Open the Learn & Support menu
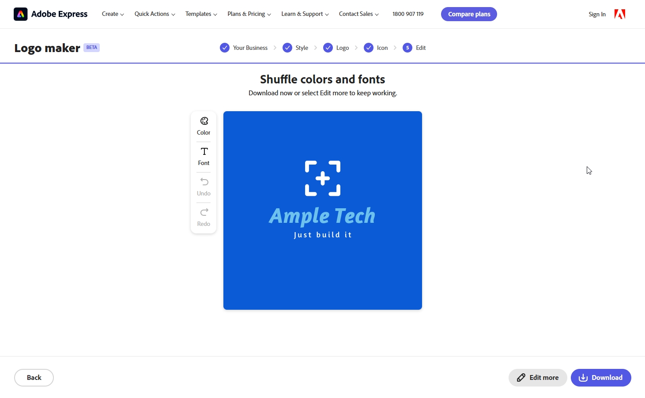 click(305, 14)
